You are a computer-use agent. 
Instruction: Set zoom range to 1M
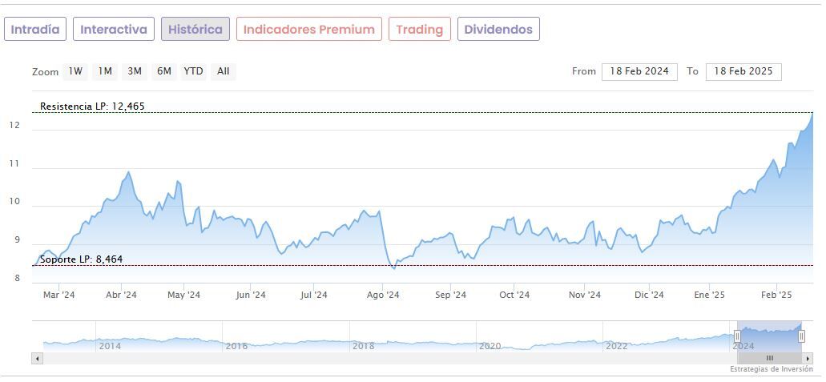(105, 71)
